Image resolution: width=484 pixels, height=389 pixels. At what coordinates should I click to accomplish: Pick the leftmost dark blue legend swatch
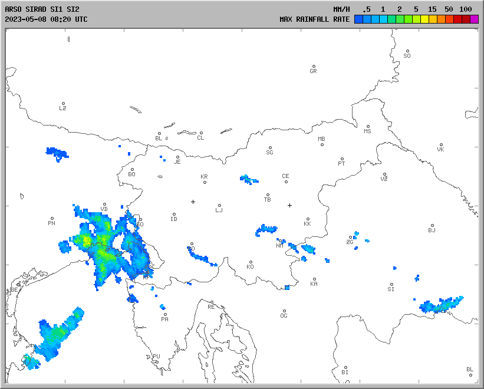point(358,19)
